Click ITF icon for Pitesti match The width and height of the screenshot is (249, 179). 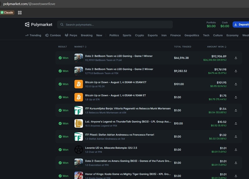pyautogui.click(x=79, y=137)
